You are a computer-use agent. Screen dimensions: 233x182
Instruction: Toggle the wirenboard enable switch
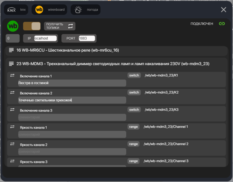tap(32, 26)
